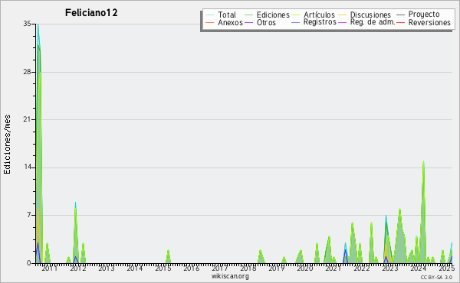Click the Ediciones/mes axis label
This screenshot has height=283, width=460.
[x=7, y=145]
